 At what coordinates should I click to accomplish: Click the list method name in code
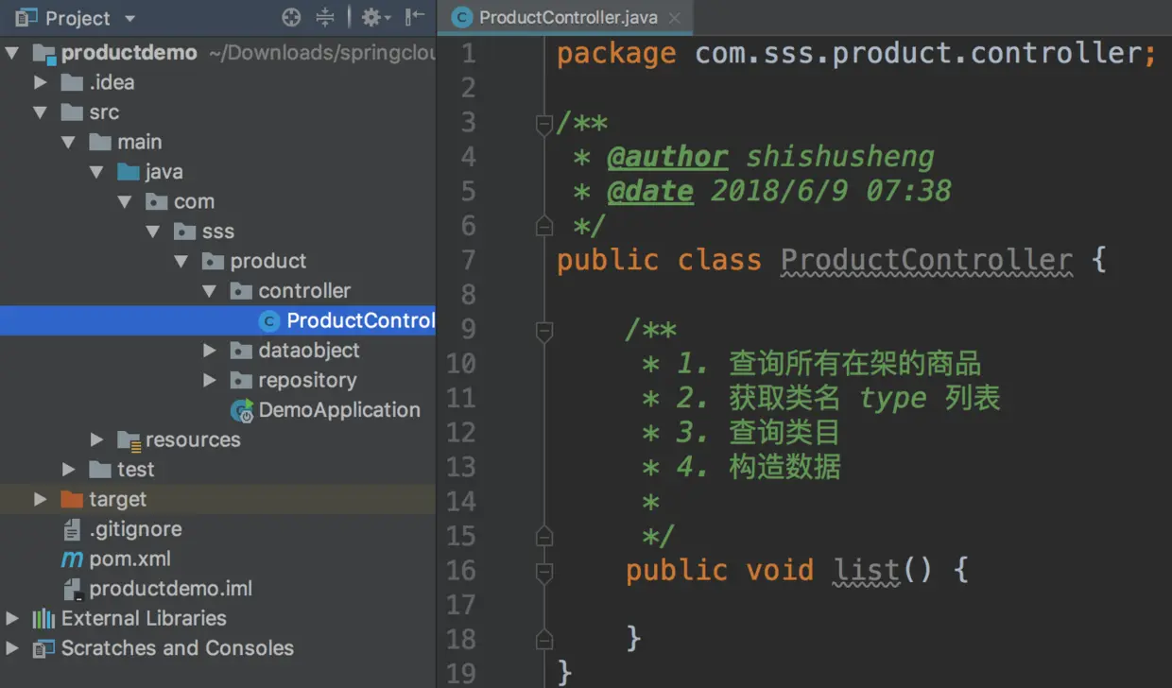click(867, 570)
